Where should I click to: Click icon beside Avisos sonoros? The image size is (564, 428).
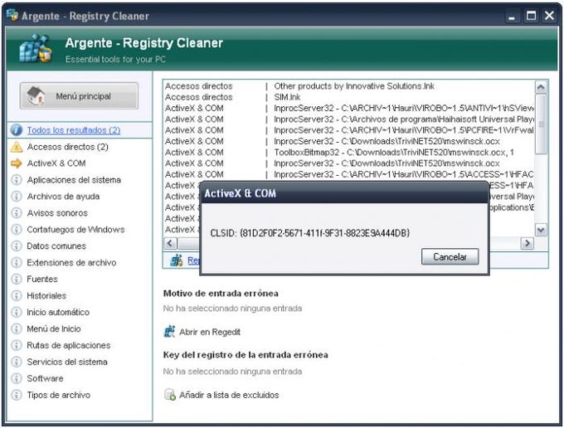[17, 213]
